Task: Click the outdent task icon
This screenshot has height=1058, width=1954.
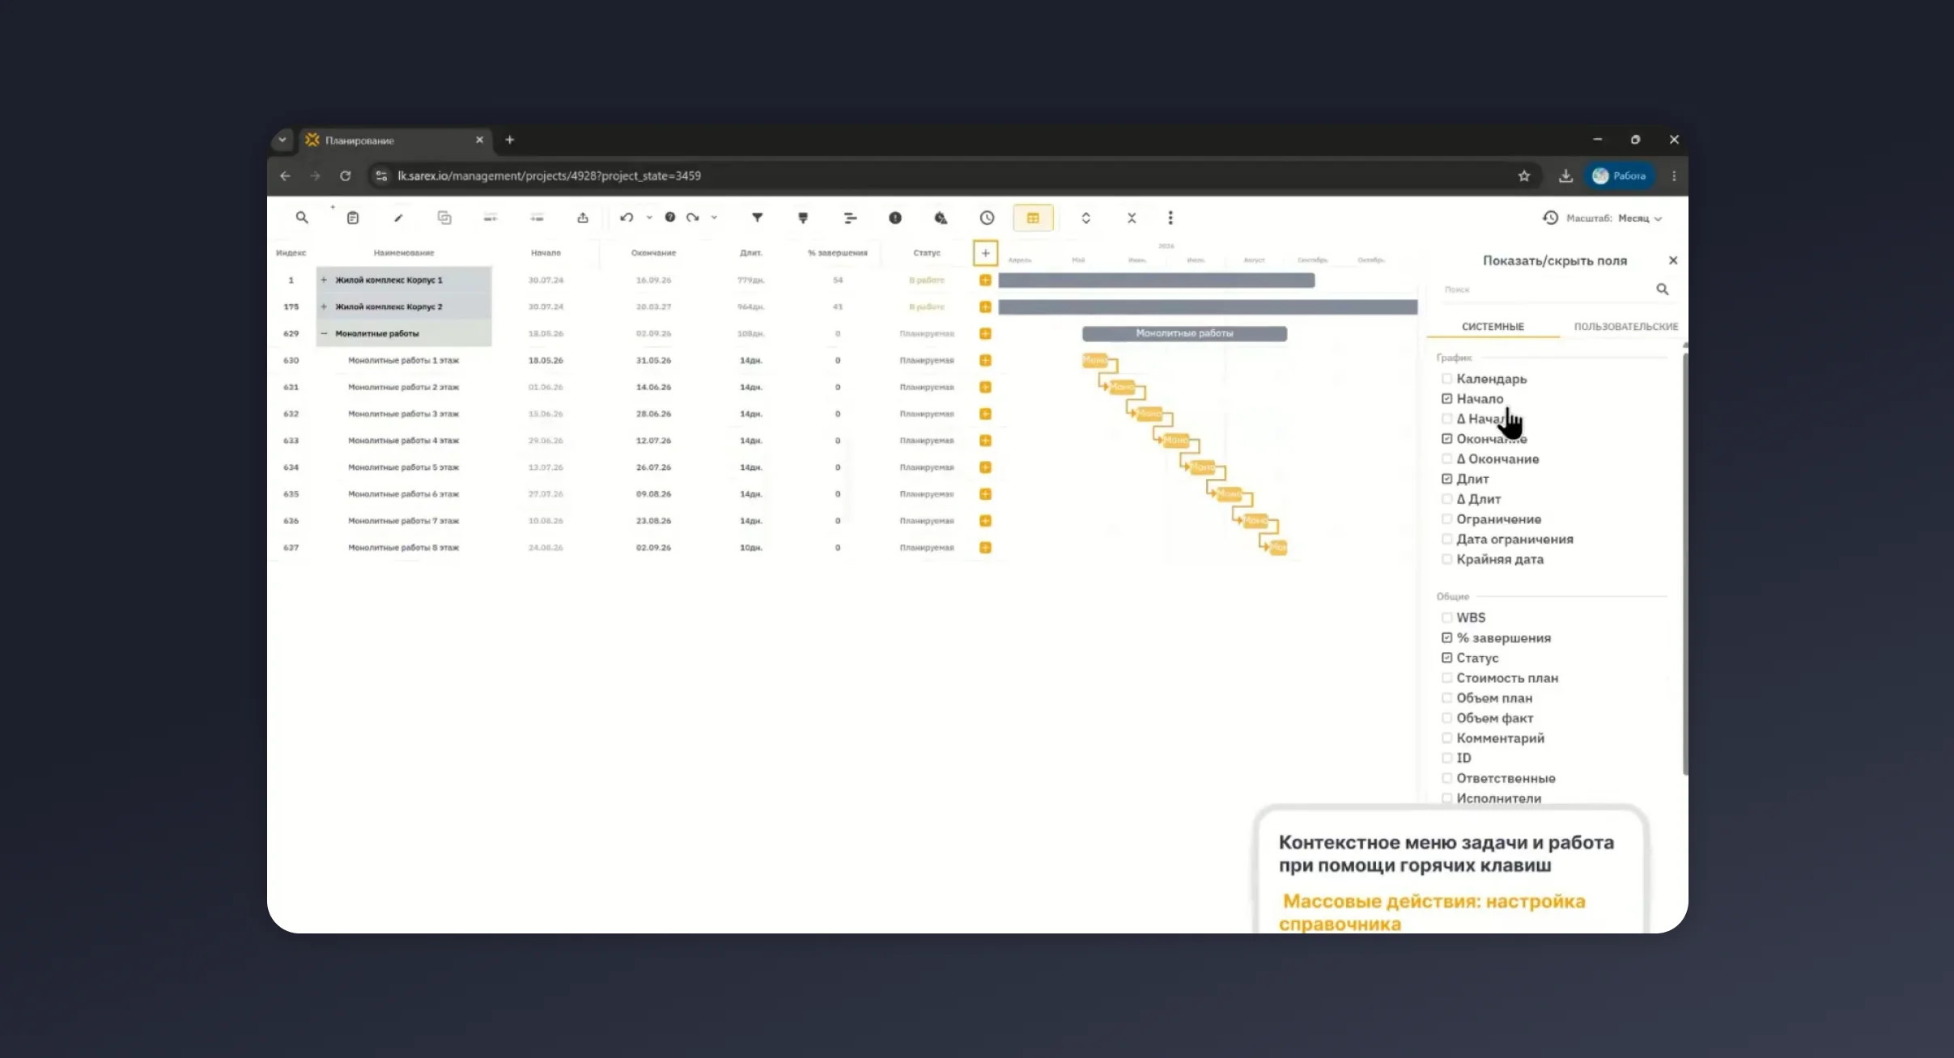Action: (x=491, y=218)
